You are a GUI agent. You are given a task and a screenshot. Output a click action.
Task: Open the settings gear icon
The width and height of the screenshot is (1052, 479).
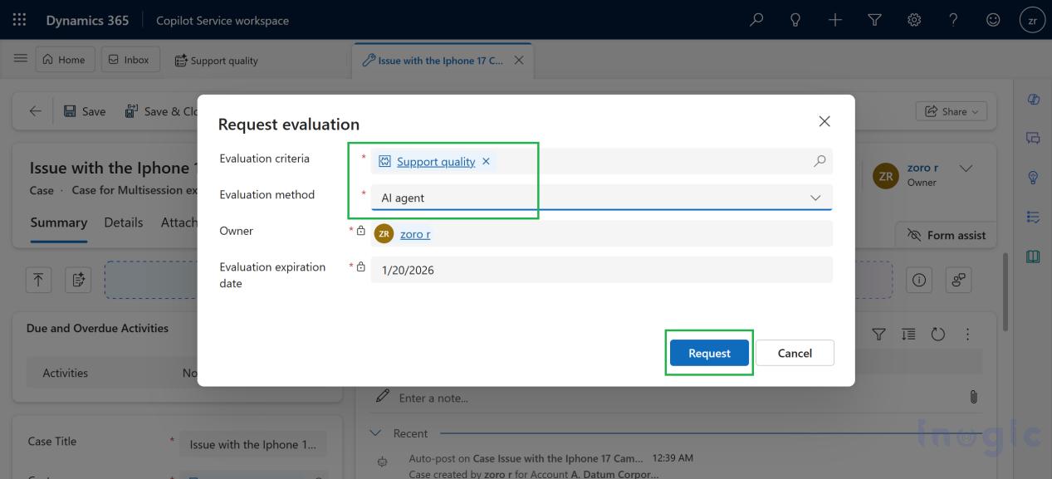click(914, 20)
